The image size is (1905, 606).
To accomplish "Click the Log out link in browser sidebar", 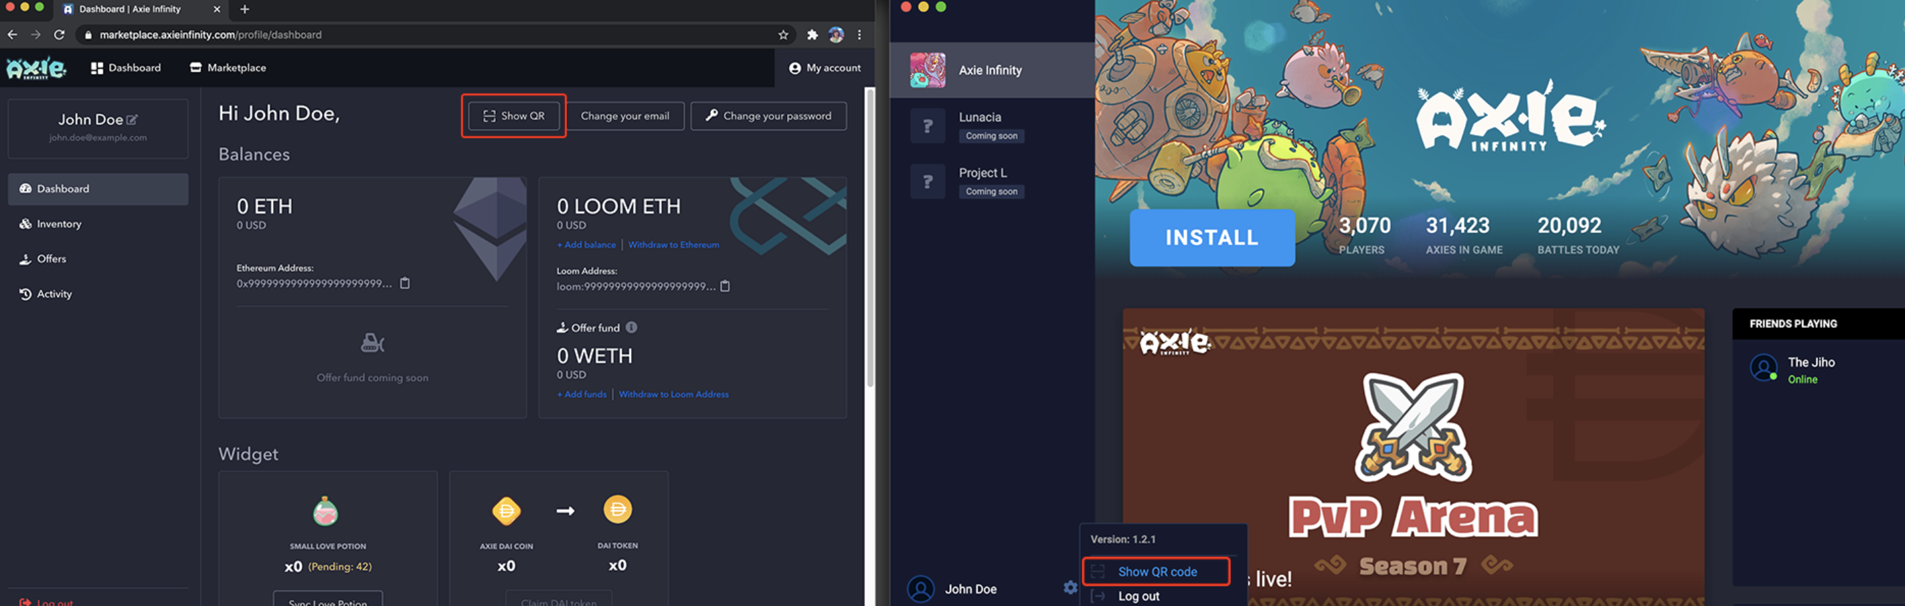I will (46, 601).
